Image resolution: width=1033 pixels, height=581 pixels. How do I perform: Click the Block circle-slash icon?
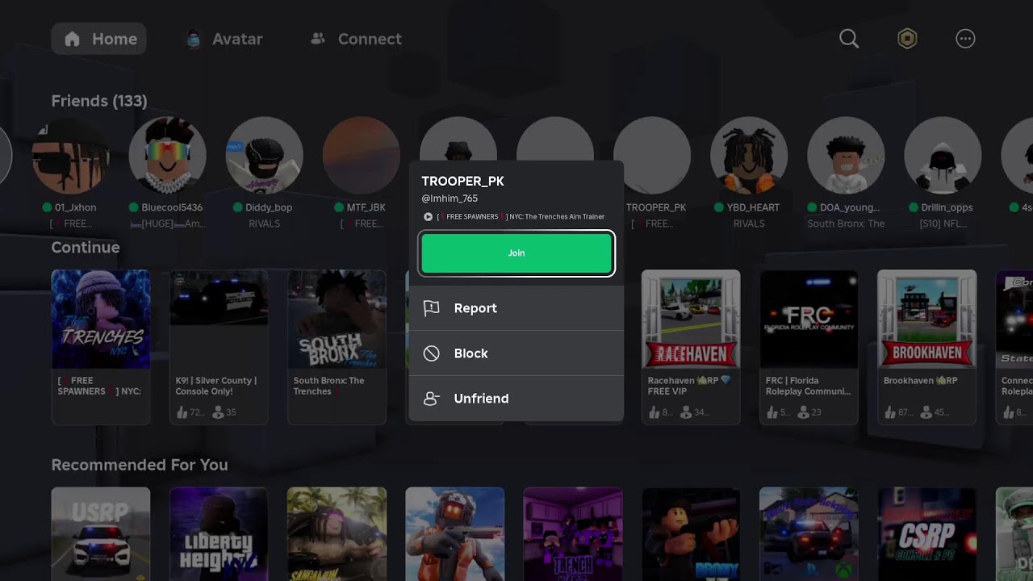pos(432,353)
